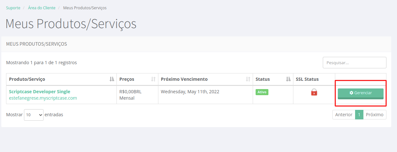Go to Área do Cliente breadcrumb
Viewport: 397px width, 152px height.
[x=42, y=8]
